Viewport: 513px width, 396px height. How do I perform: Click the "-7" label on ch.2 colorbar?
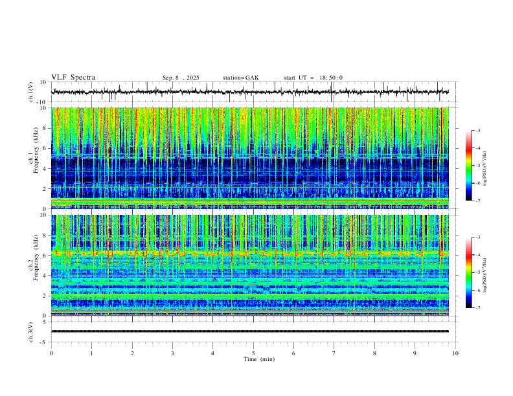pos(478,307)
